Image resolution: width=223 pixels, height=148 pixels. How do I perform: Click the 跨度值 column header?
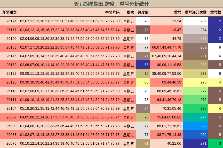pos(143,12)
